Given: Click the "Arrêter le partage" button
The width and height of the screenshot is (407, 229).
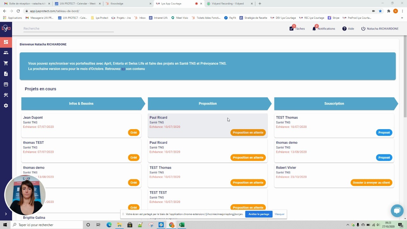Looking at the screenshot, I should 259,214.
